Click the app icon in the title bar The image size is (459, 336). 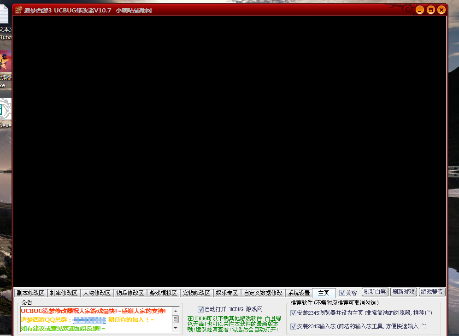point(18,10)
